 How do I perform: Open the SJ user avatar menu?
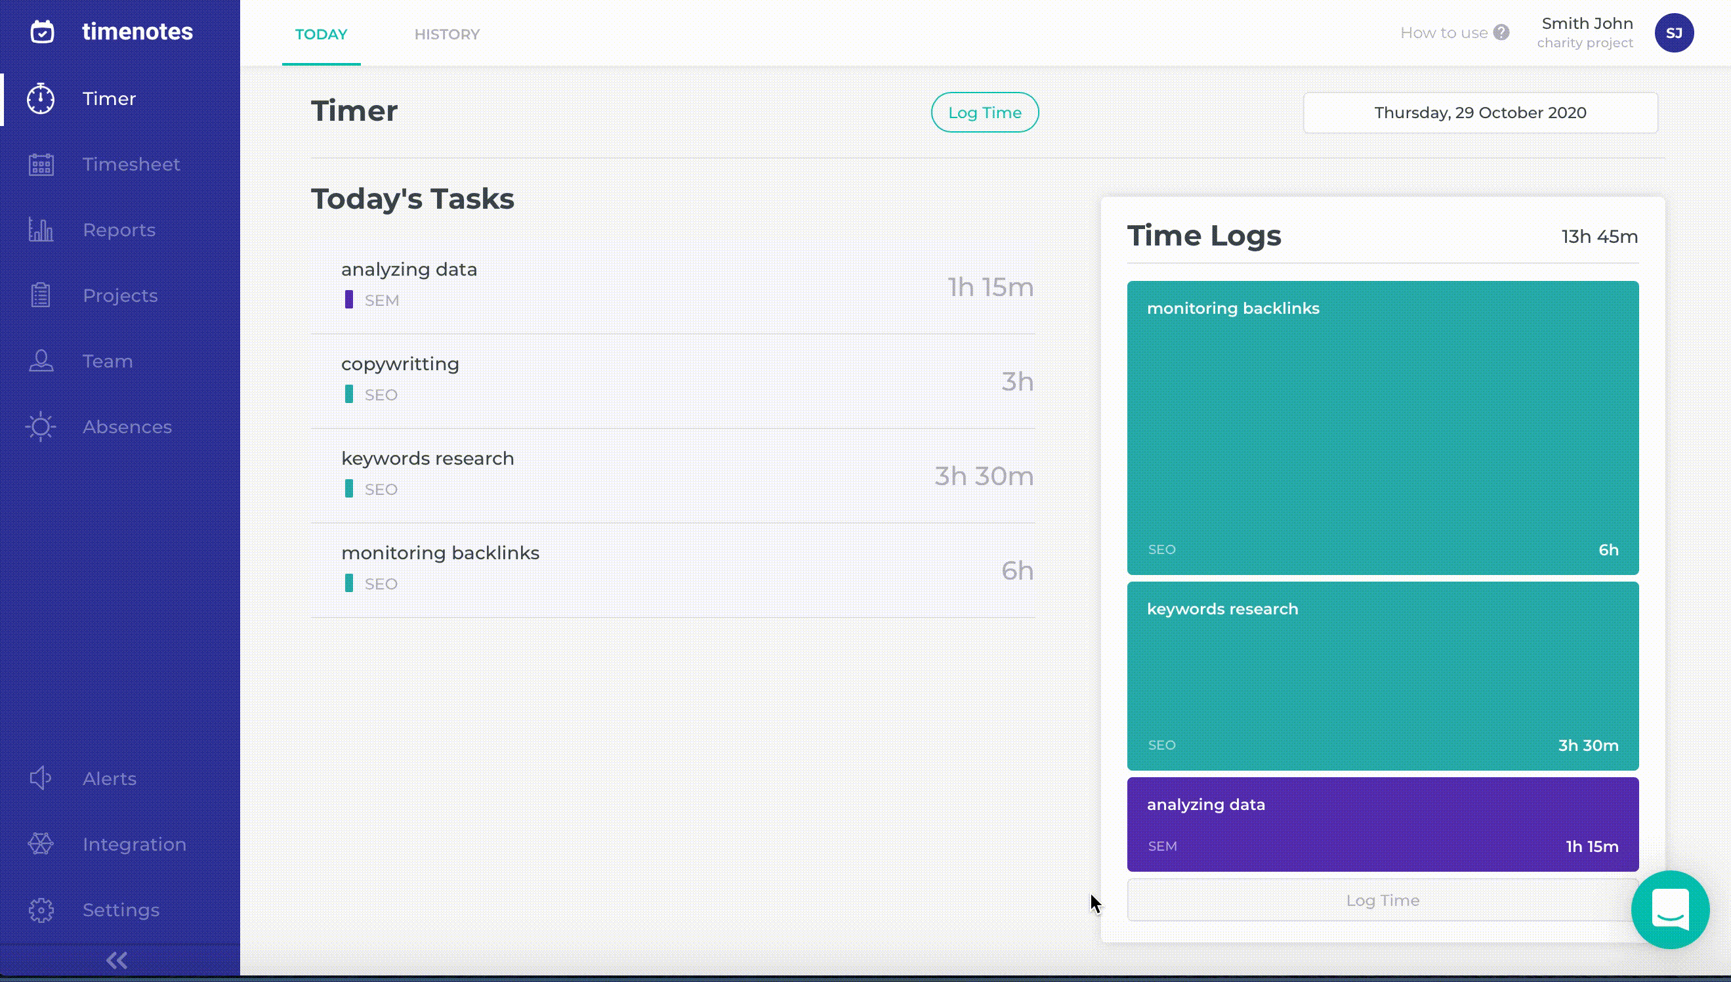(1673, 33)
